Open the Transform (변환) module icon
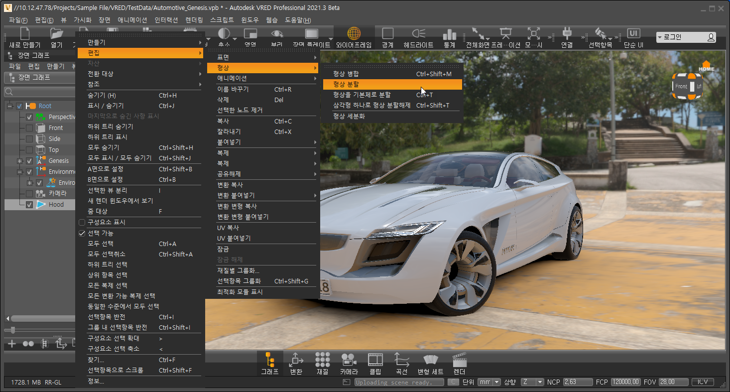 (296, 360)
